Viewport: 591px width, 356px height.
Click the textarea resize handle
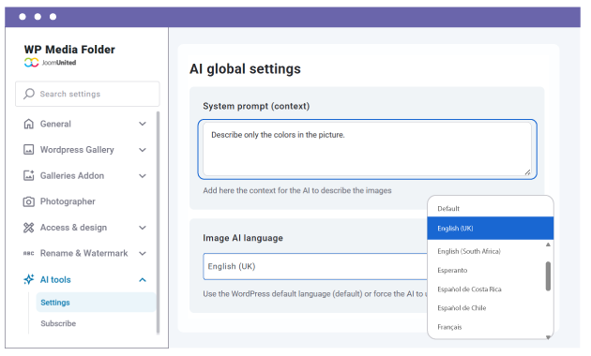pos(527,172)
